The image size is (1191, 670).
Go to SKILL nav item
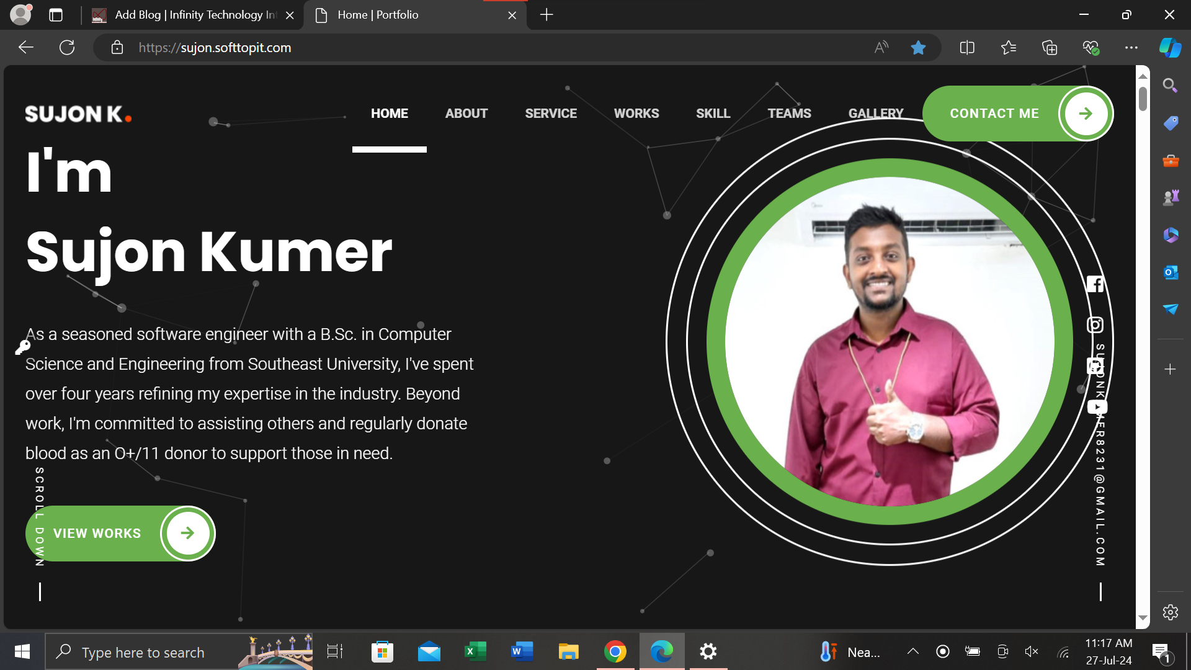click(x=713, y=114)
